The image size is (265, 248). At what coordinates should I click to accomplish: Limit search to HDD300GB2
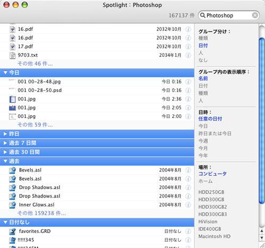(x=213, y=207)
